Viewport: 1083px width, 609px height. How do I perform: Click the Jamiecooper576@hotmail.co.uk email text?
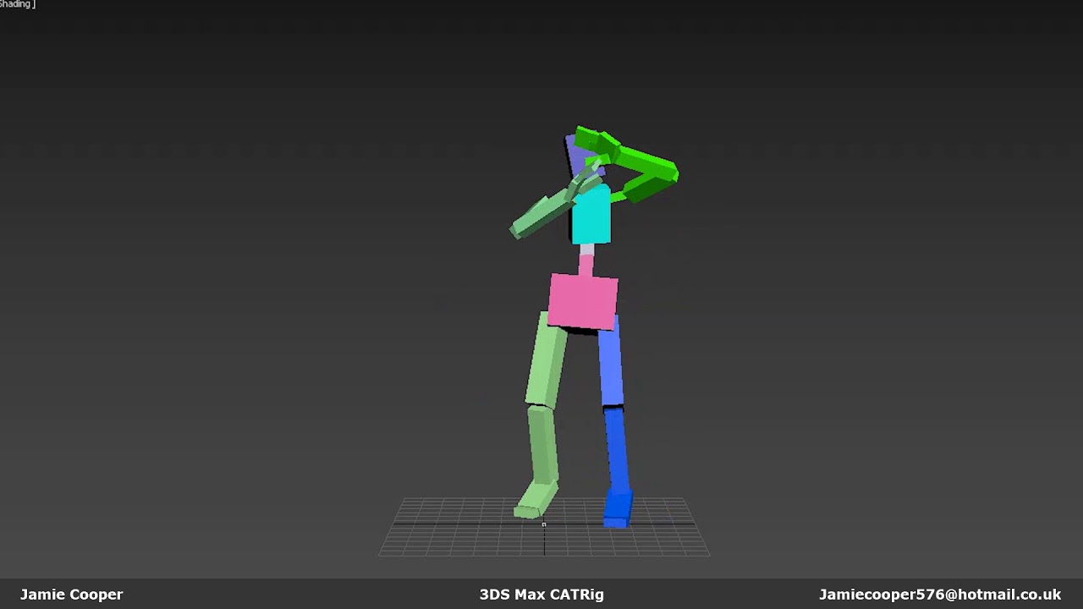pyautogui.click(x=940, y=595)
